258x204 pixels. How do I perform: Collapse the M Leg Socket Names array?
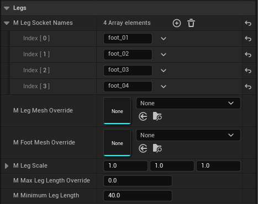tap(7, 23)
